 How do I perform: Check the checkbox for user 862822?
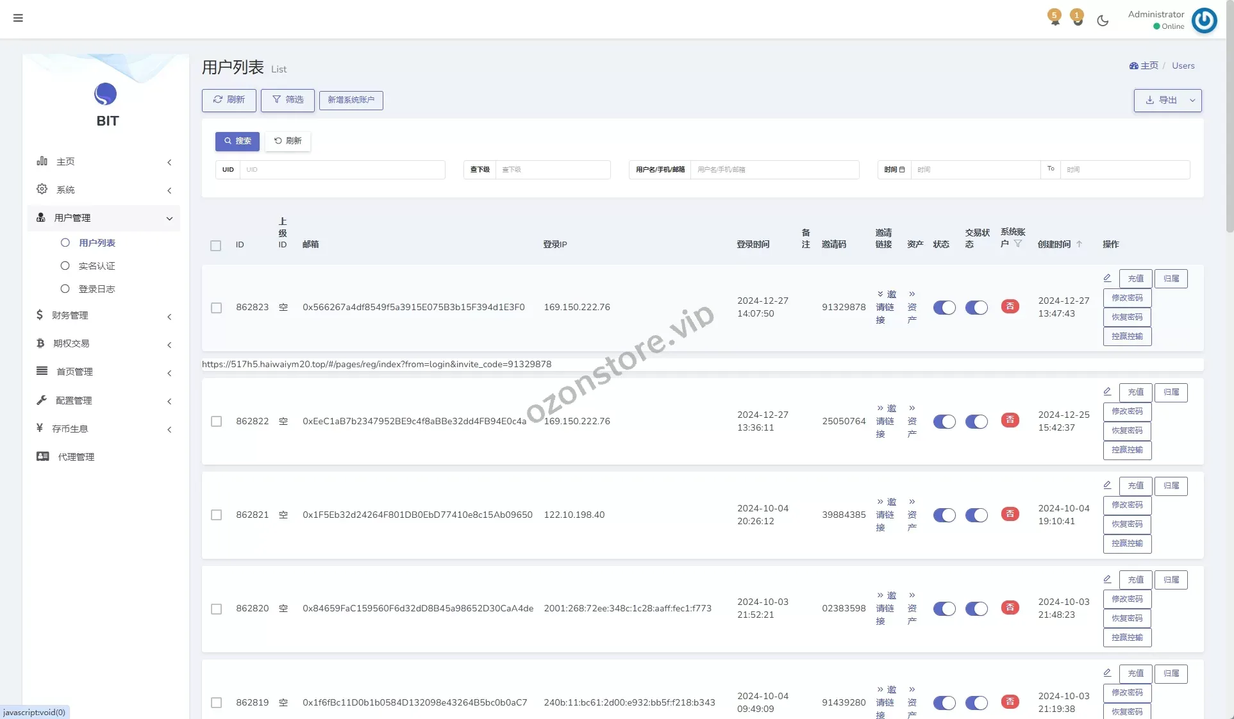(x=217, y=422)
